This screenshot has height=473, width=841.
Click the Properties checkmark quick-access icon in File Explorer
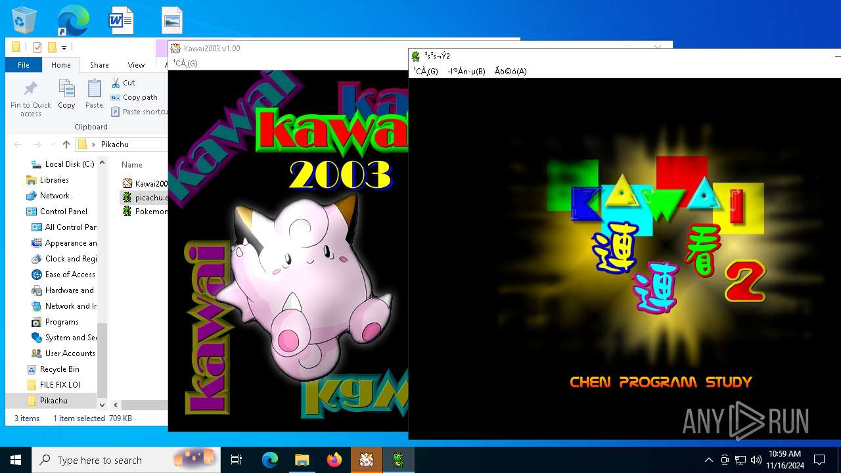coord(37,47)
